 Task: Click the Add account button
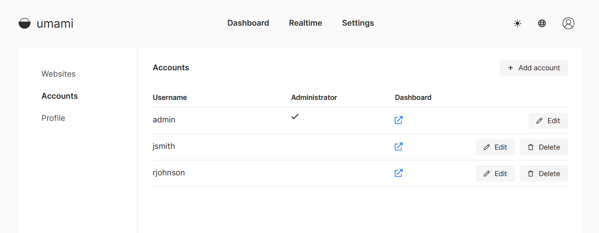[x=534, y=68]
